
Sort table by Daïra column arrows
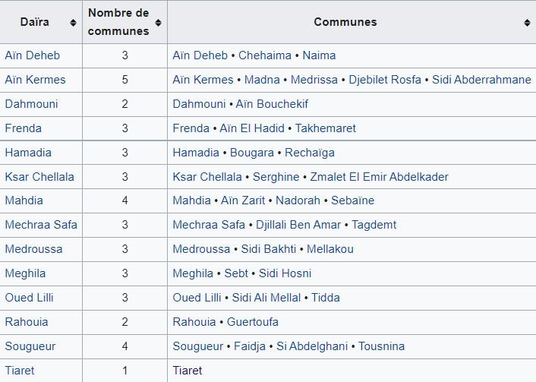(x=73, y=23)
